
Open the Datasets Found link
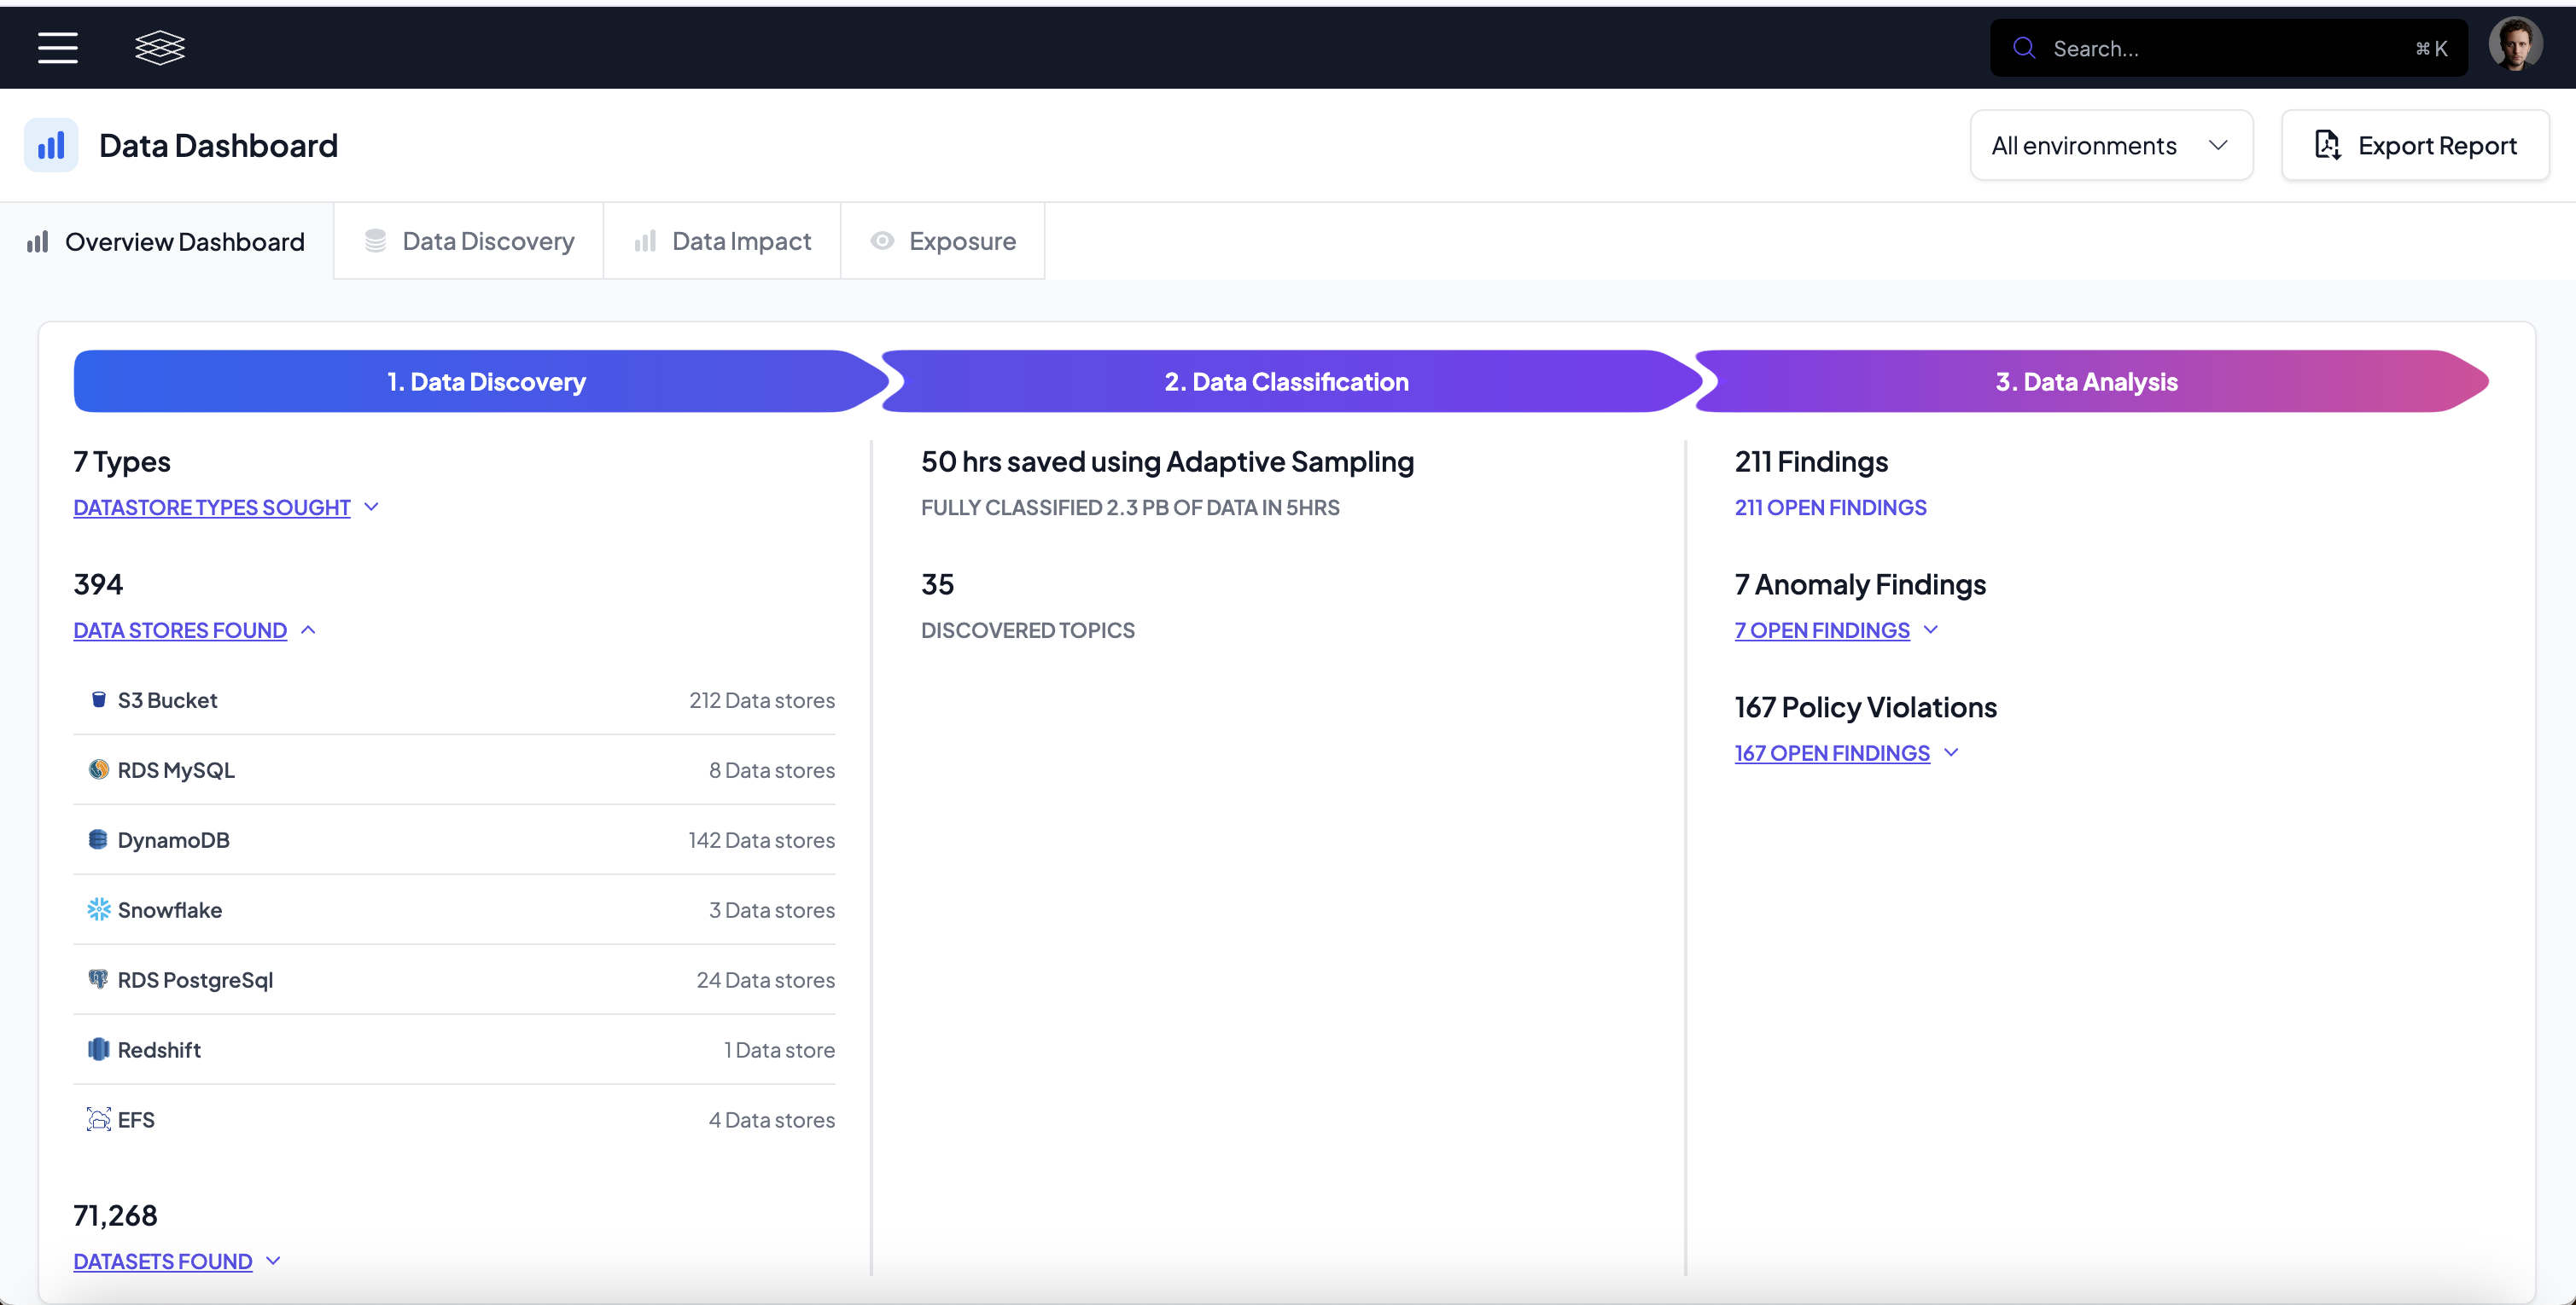point(163,1262)
